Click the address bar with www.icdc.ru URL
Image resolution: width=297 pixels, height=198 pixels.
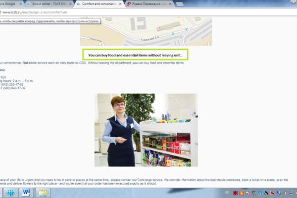click(148, 12)
